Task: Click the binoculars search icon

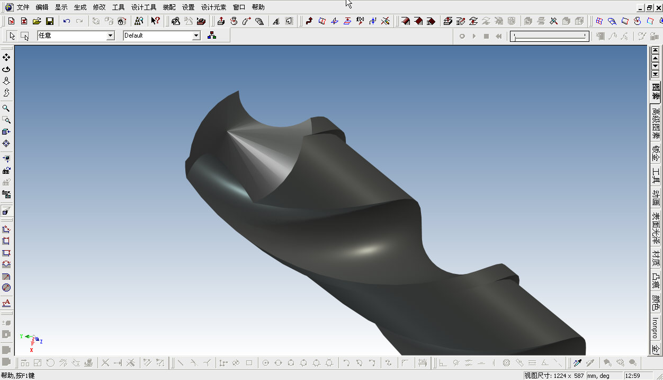Action: tap(139, 21)
